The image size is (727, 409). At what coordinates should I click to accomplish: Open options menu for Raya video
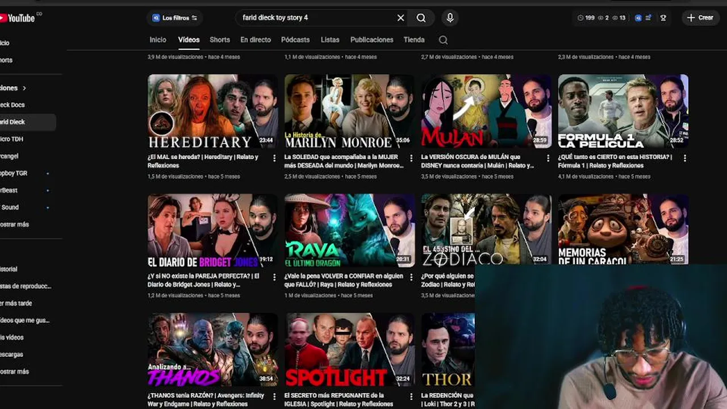pyautogui.click(x=411, y=277)
